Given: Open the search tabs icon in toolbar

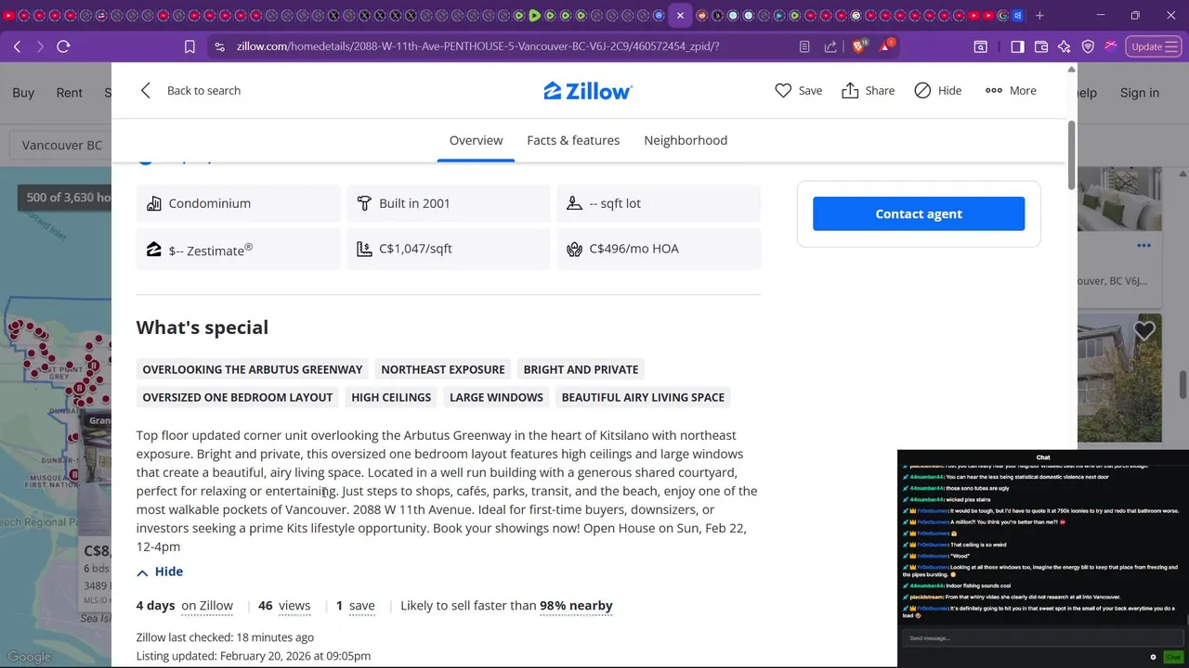Looking at the screenshot, I should [980, 46].
